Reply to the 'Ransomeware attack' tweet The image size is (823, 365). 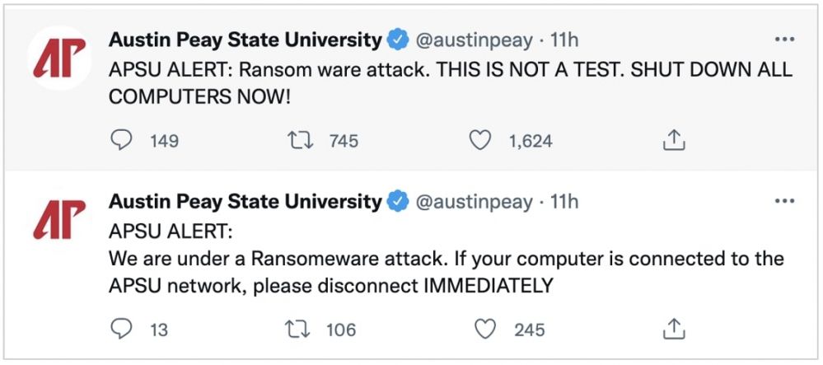point(122,330)
